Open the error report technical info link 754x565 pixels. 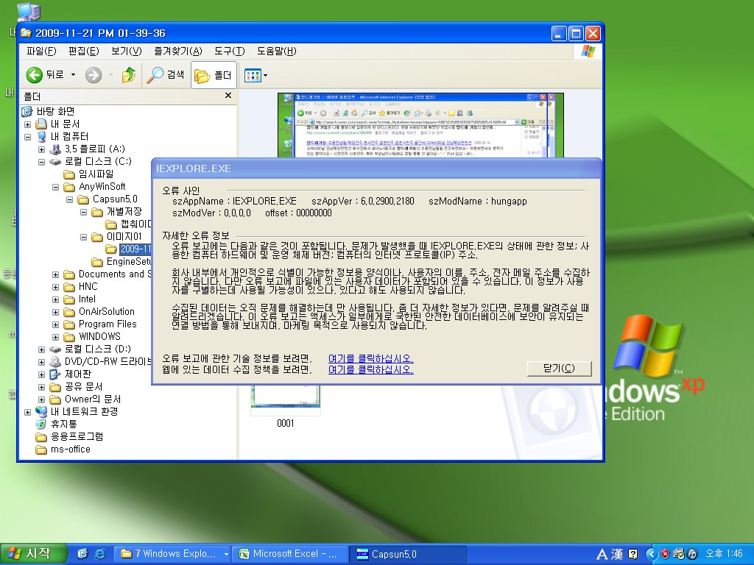370,358
